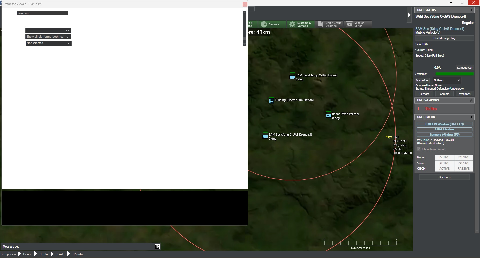480x258 pixels.
Task: Open the unit Weapons button
Action: tap(465, 94)
